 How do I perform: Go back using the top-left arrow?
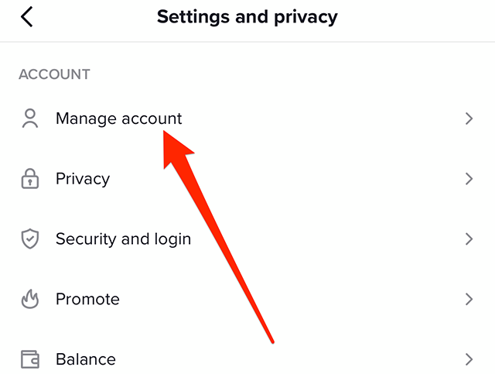click(x=27, y=17)
